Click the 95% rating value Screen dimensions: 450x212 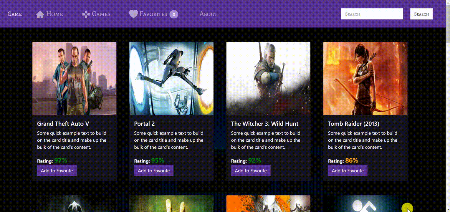point(158,160)
